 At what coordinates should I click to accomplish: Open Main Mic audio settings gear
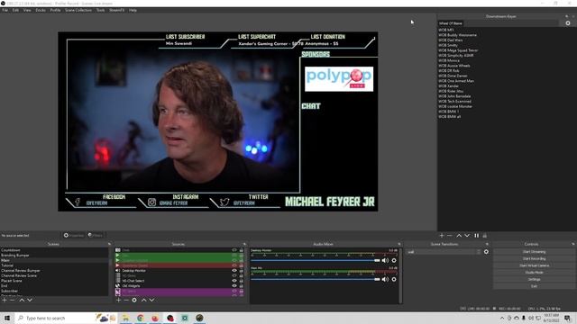click(394, 279)
